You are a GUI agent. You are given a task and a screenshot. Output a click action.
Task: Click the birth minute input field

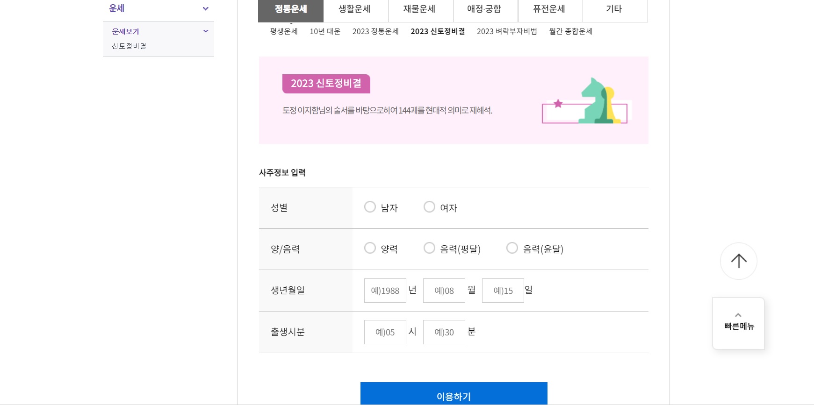pyautogui.click(x=443, y=332)
